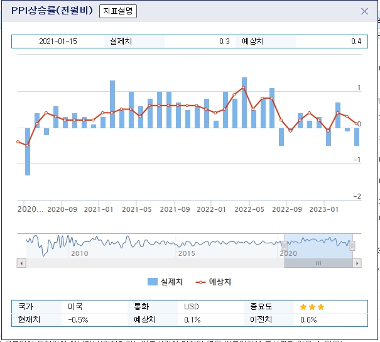The image size is (380, 342).
Task: Select 2022-09 axis label
Action: click(x=287, y=209)
